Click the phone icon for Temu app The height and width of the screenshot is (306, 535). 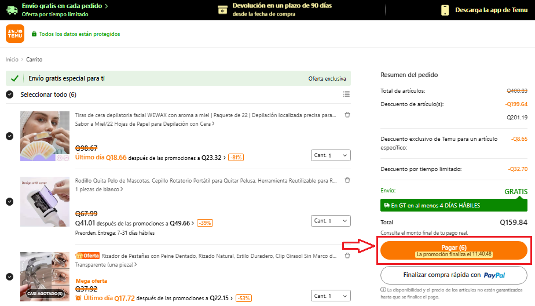445,10
